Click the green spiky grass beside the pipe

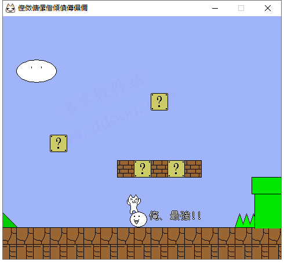245,220
